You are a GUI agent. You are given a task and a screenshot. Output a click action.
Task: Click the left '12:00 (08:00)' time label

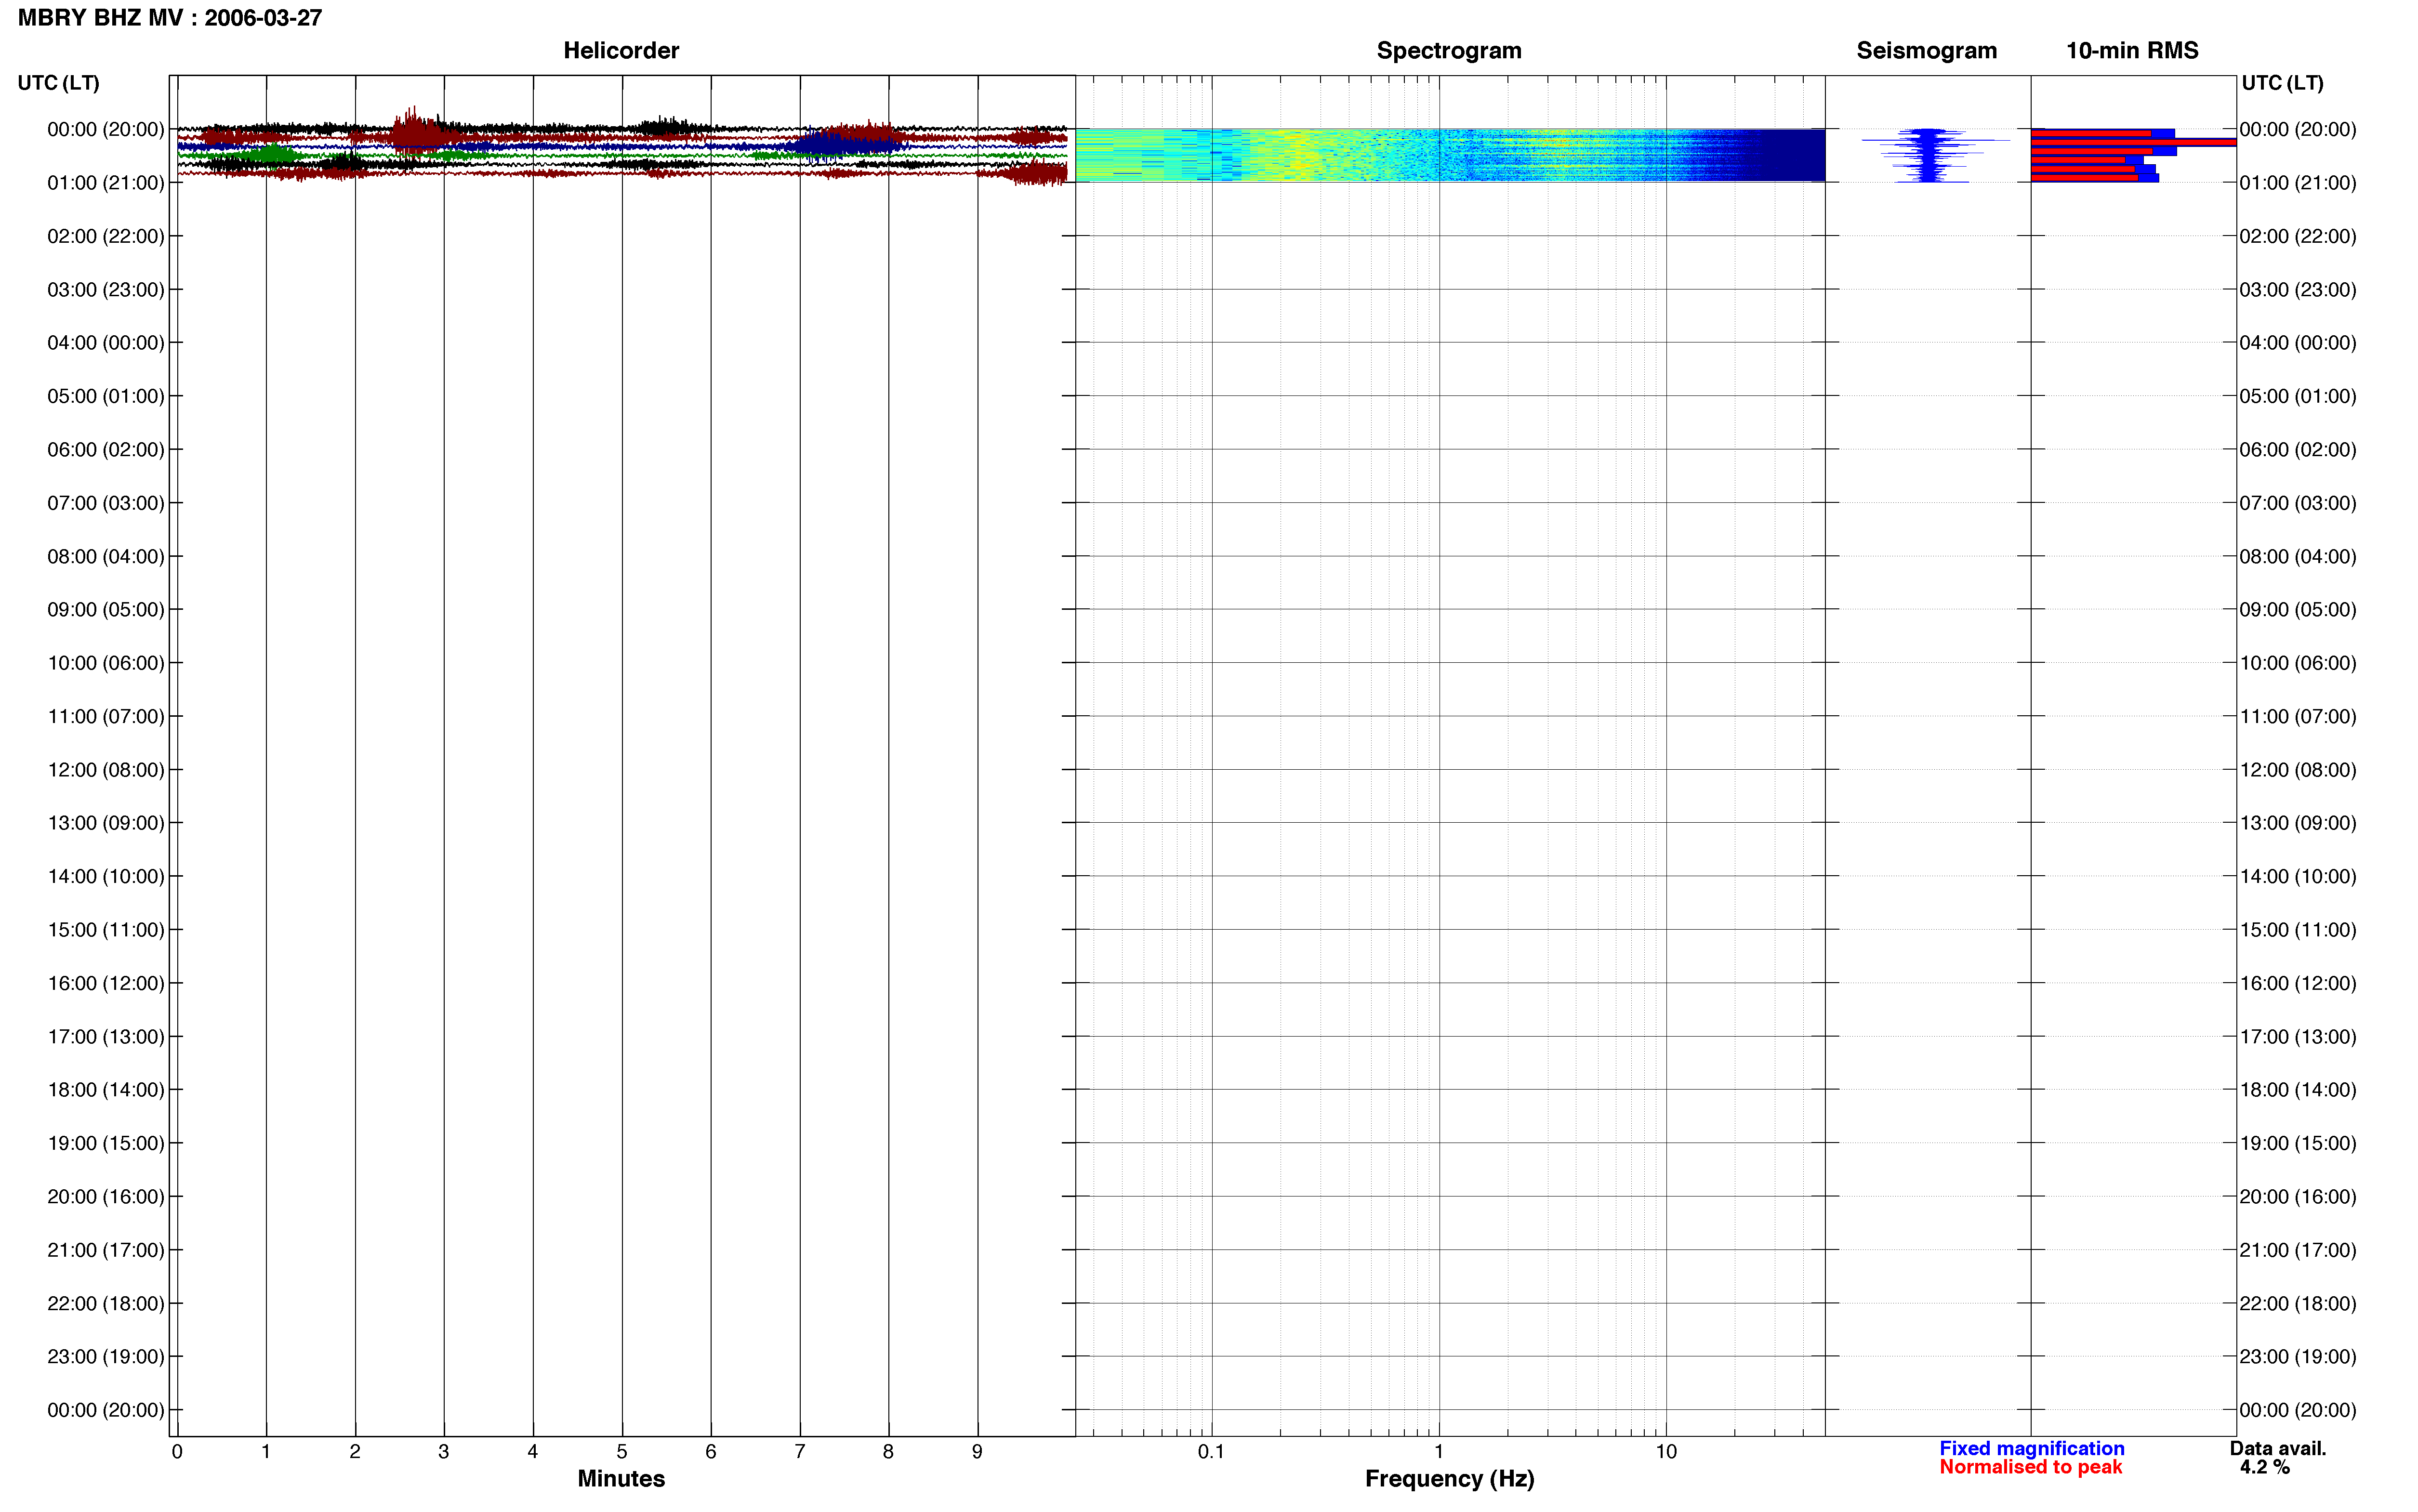(106, 770)
